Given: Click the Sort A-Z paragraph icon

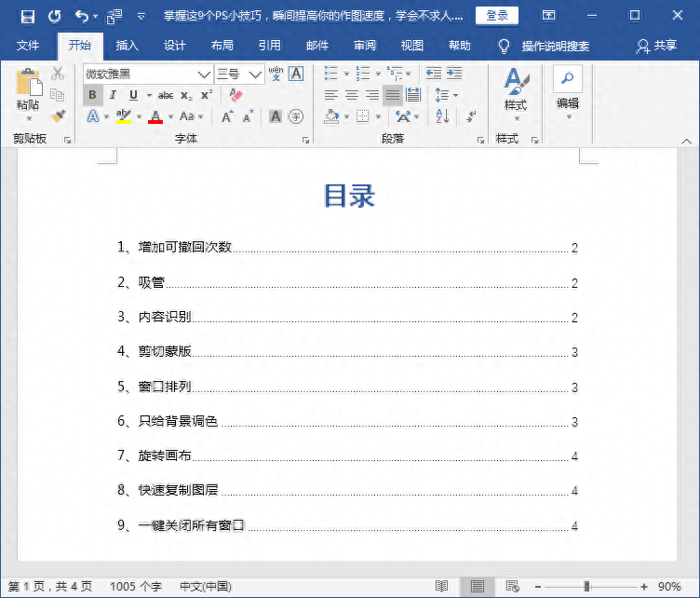Looking at the screenshot, I should tap(442, 116).
